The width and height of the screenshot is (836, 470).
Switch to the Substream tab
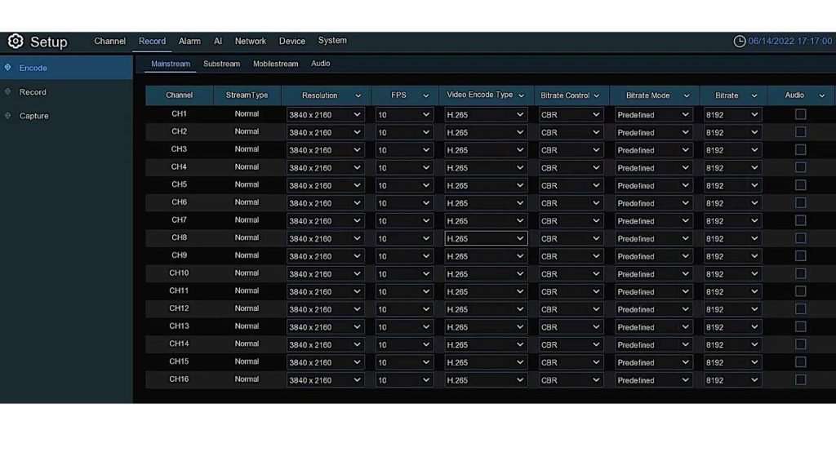point(221,64)
